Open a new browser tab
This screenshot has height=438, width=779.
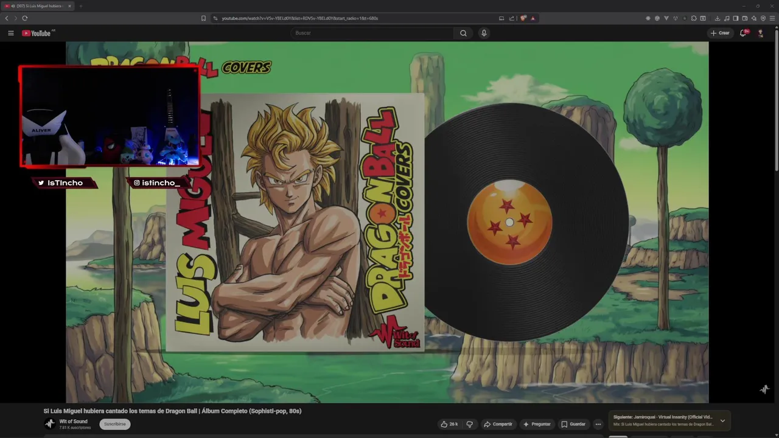point(80,6)
